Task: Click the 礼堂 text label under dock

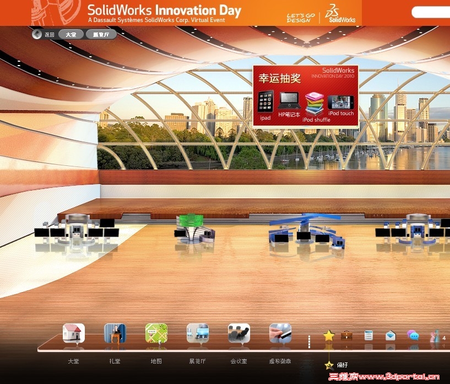Action: pos(115,361)
